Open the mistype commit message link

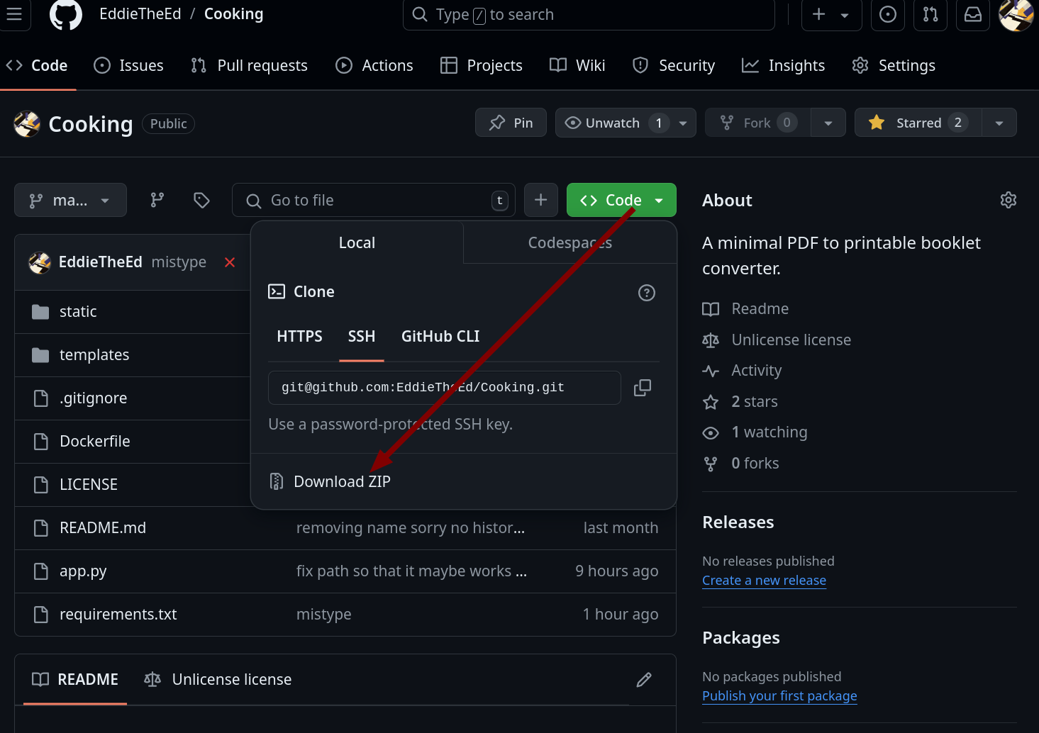179,262
